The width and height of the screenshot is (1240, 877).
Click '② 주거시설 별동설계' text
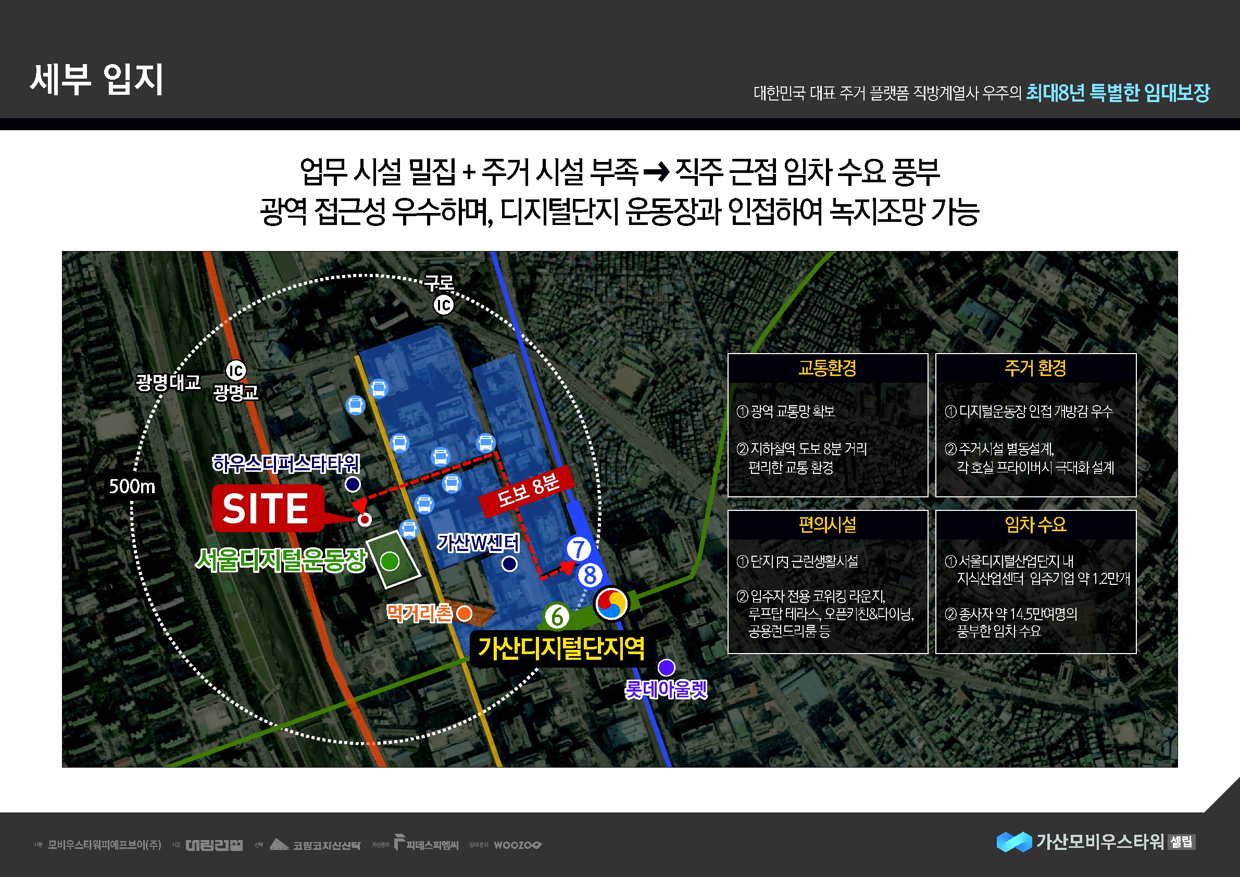[x=999, y=449]
